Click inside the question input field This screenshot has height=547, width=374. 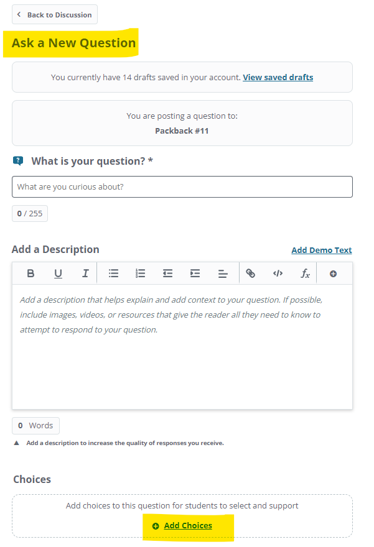click(x=182, y=186)
